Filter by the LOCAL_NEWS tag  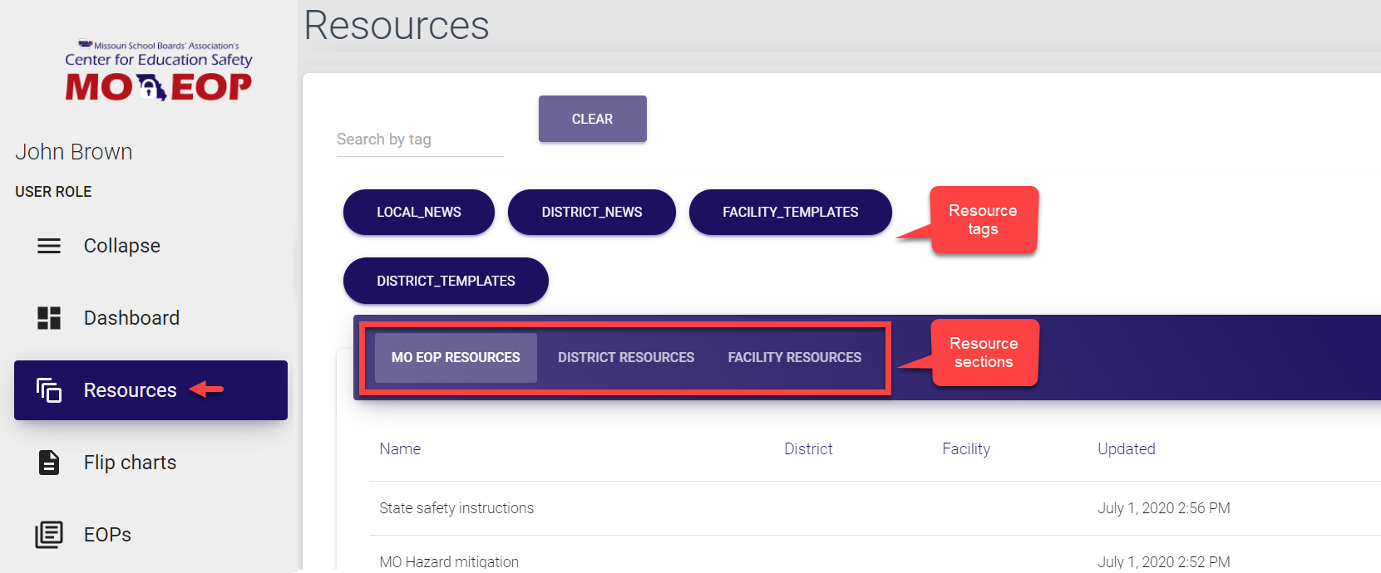(x=418, y=213)
